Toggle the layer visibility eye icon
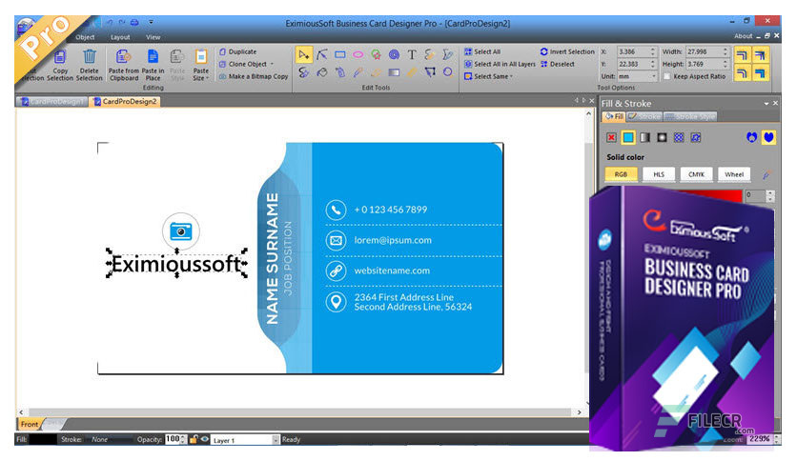Screen dimensions: 797x461 point(204,439)
